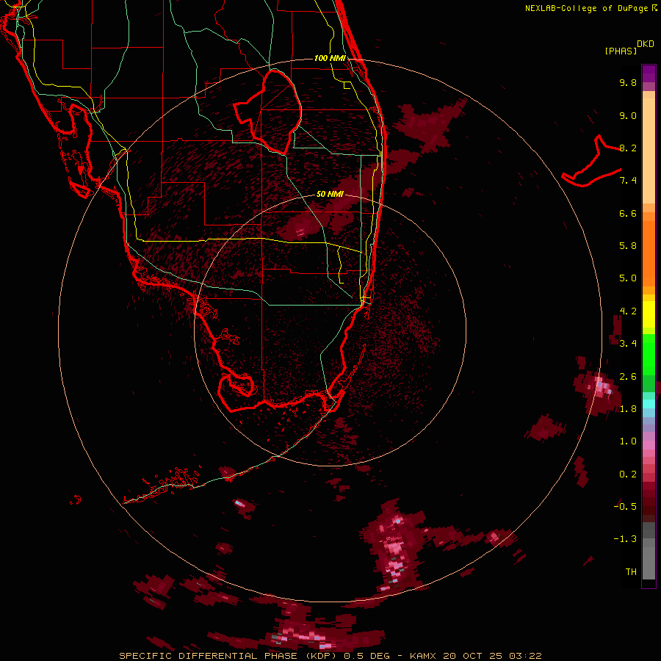This screenshot has width=661, height=661.
Task: Click the 1.0 value on the color scale
Action: pos(628,441)
